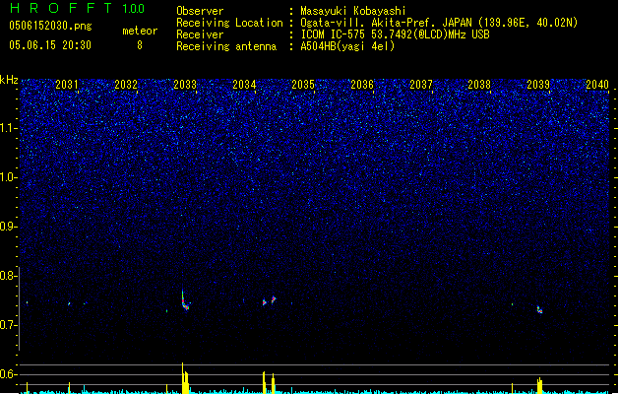Click the A504HB(yagi 4el) antenna value
This screenshot has height=394, width=619.
click(x=347, y=46)
